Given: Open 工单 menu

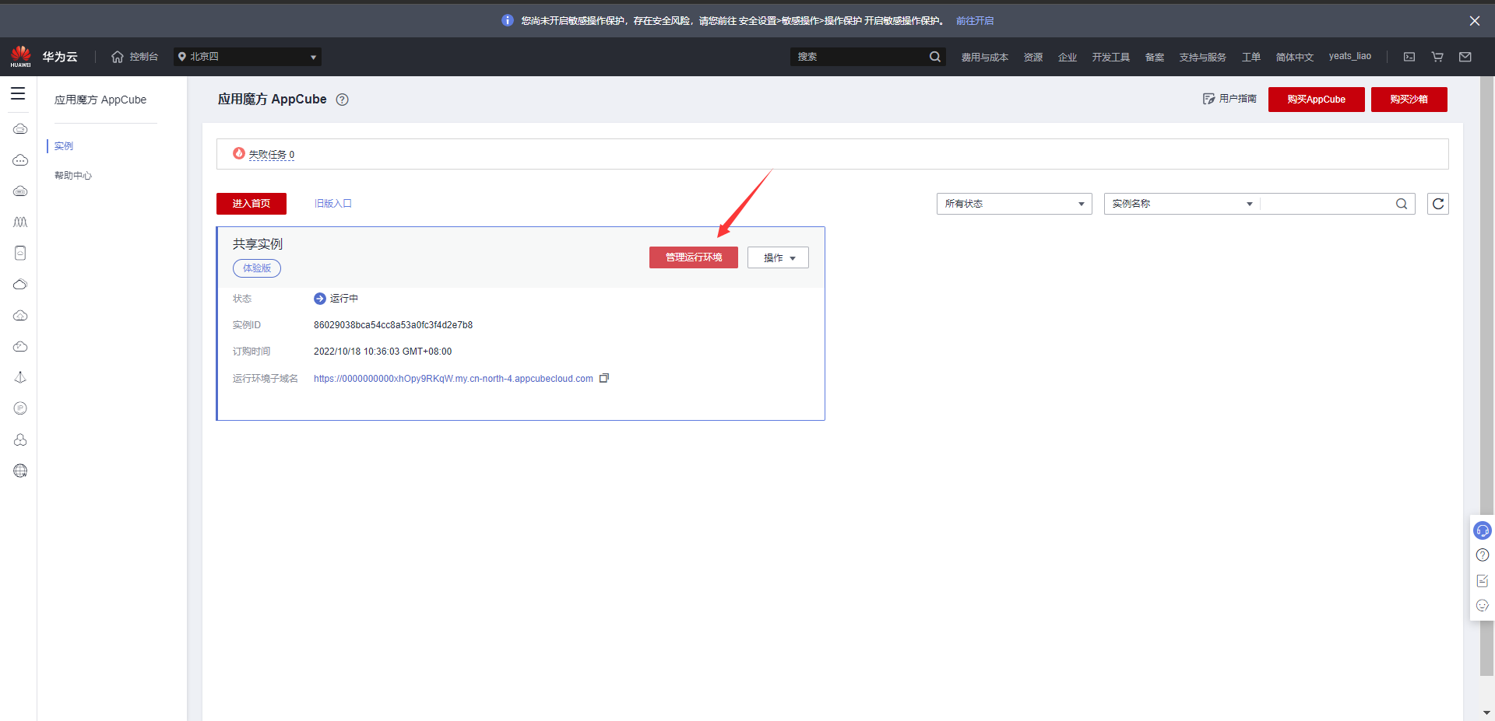Looking at the screenshot, I should click(x=1251, y=57).
